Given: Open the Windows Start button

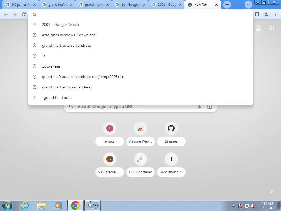Looking at the screenshot, I should tap(7, 206).
